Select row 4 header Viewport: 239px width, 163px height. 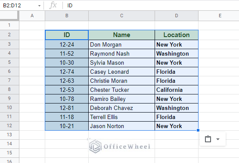9,53
